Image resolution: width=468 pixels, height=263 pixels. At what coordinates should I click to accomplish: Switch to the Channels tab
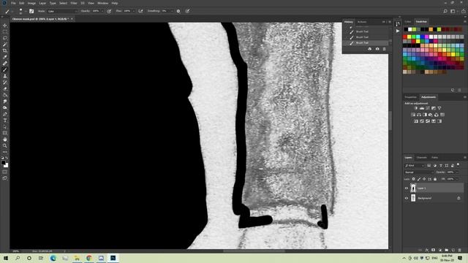pos(421,158)
